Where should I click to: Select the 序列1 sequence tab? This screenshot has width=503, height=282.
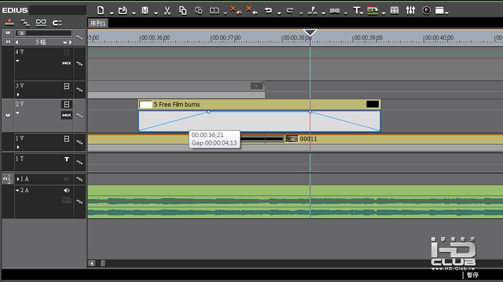pyautogui.click(x=98, y=23)
